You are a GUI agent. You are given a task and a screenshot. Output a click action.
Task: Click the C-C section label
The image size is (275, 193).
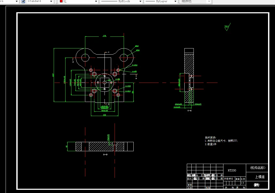(x=189, y=110)
